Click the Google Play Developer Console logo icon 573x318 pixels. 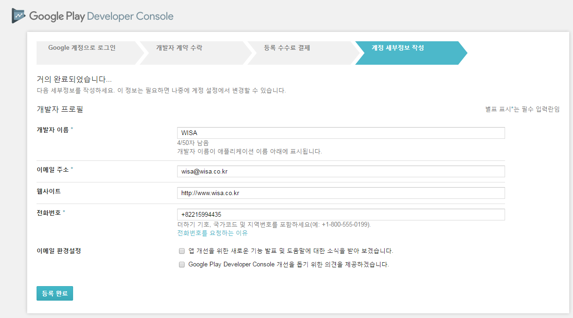point(19,15)
